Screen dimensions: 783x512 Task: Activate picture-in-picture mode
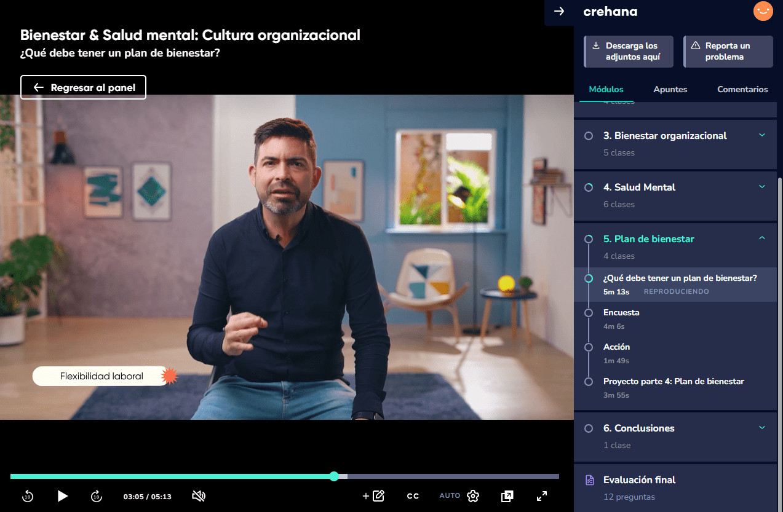pos(507,496)
